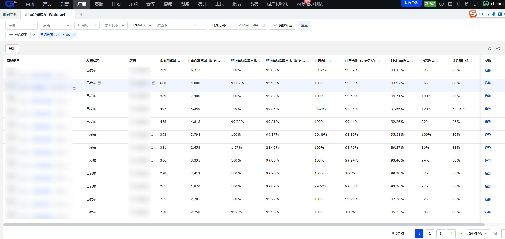Copy publish status in second row
The height and width of the screenshot is (239, 505).
click(99, 83)
